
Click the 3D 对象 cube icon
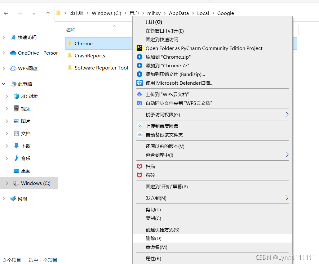coord(16,96)
